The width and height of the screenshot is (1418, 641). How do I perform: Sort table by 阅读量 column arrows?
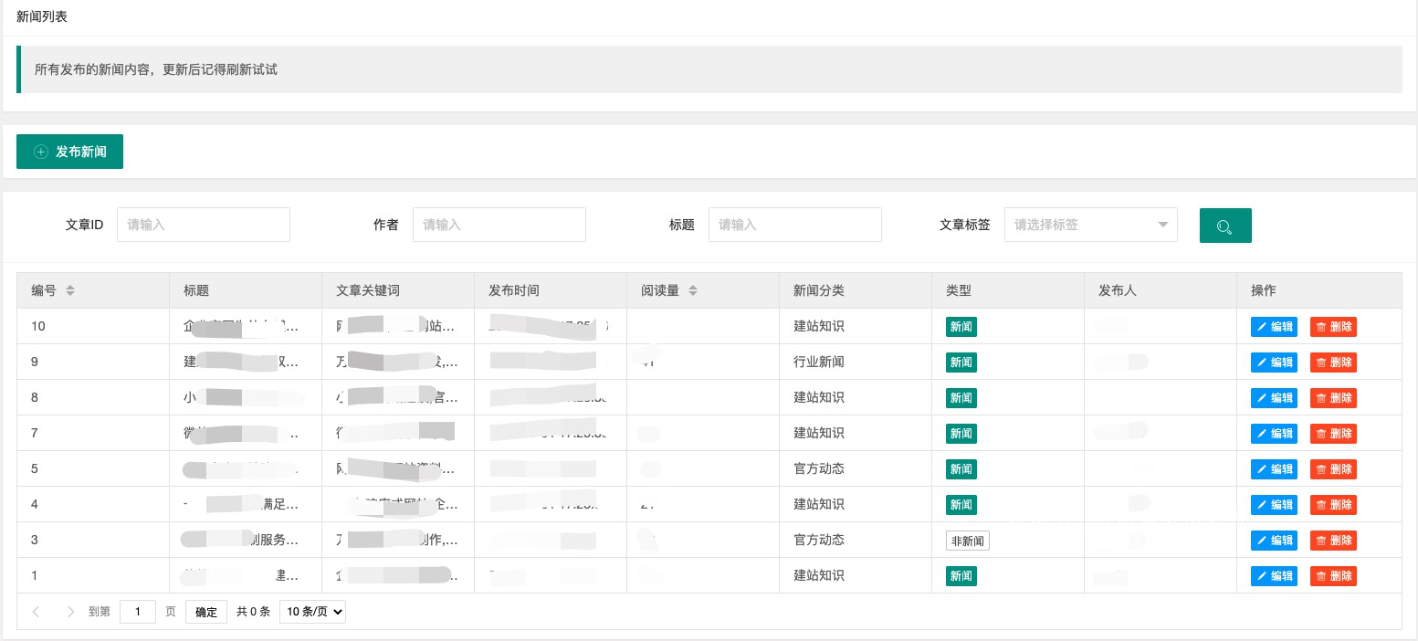point(693,290)
